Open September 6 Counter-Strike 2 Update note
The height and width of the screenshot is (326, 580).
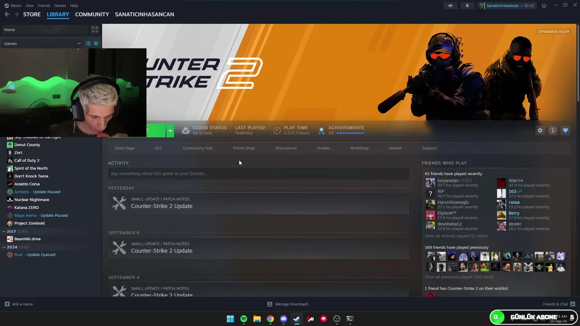point(258,248)
